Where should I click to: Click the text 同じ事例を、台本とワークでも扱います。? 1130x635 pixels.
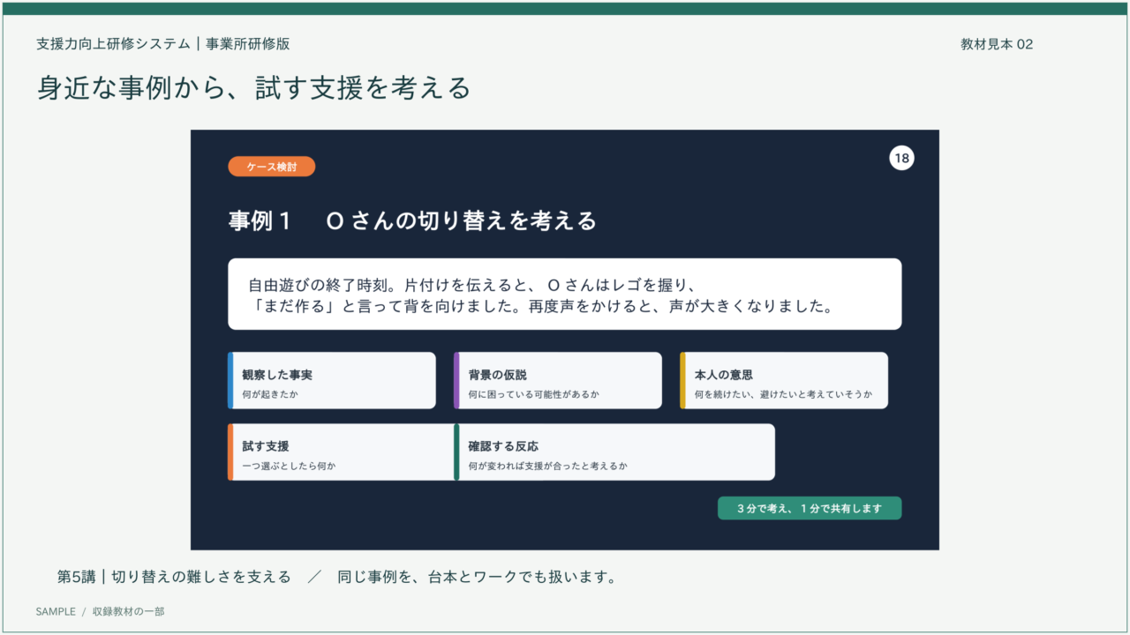coord(477,577)
